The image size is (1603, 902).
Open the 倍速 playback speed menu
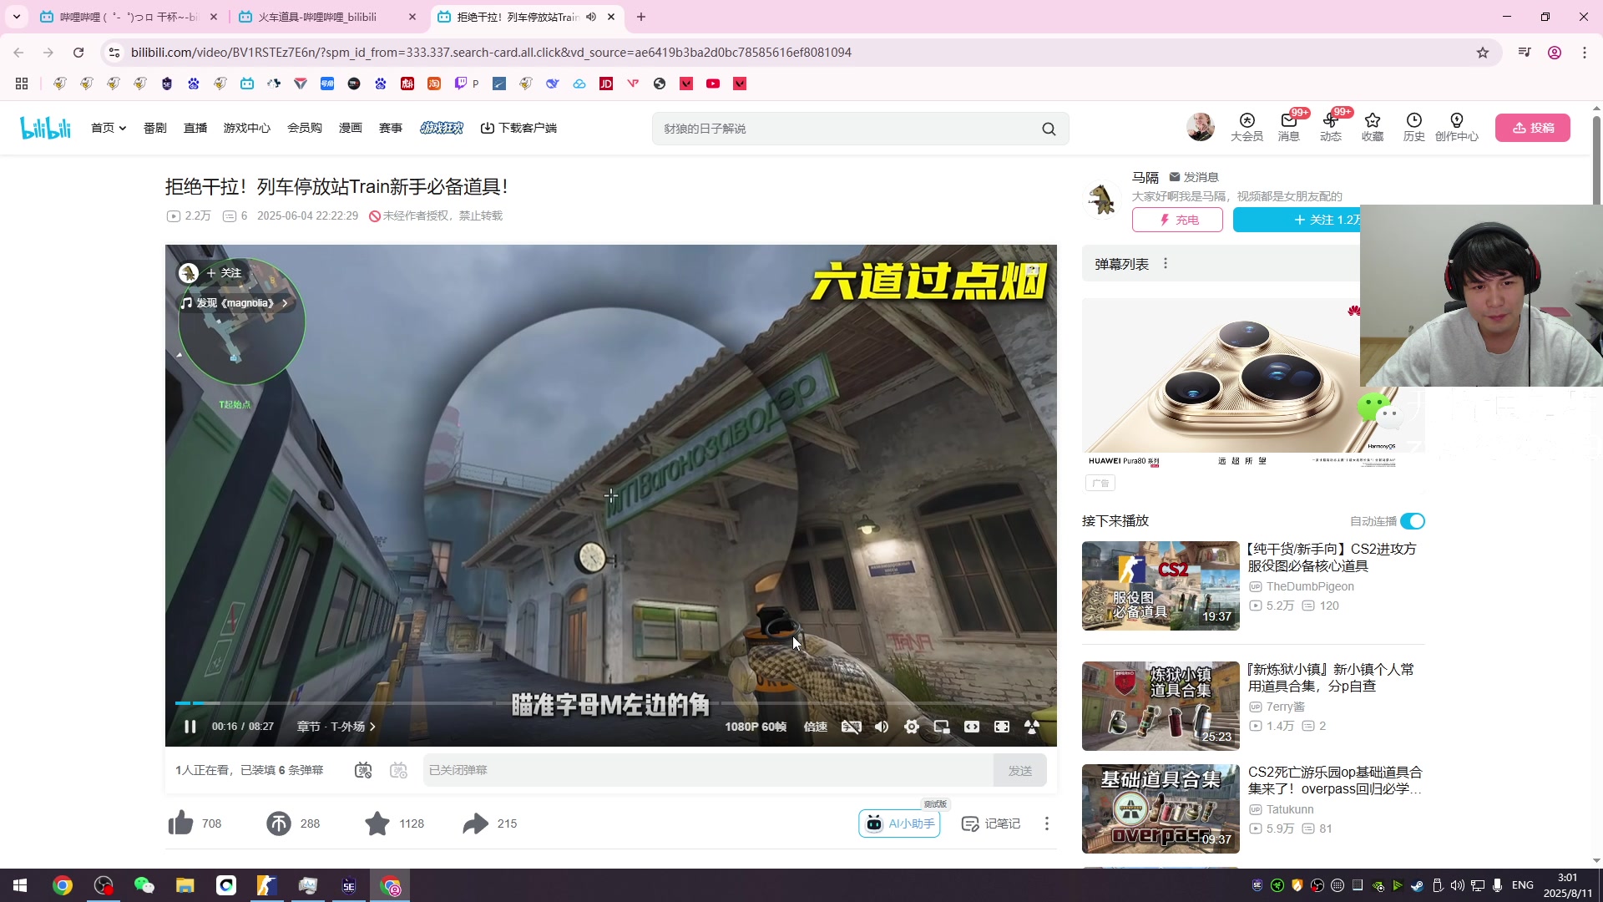(816, 727)
